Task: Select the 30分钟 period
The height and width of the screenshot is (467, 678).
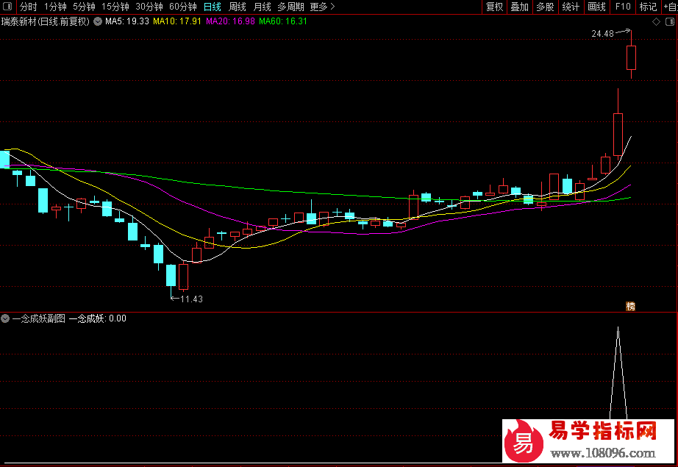Action: [x=149, y=7]
